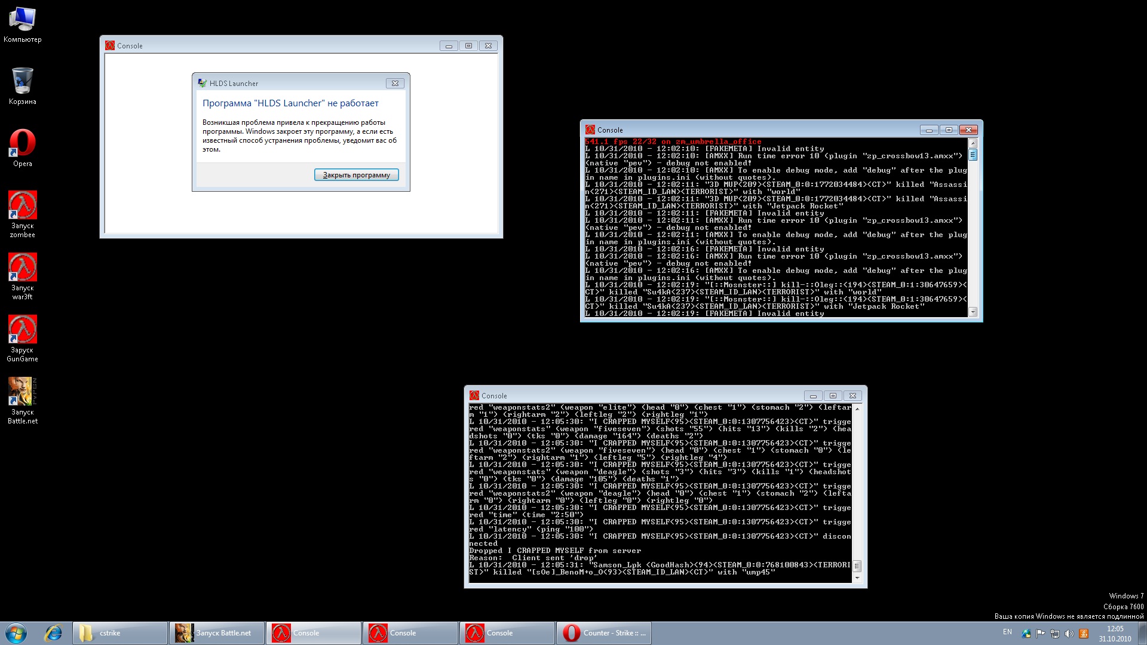The image size is (1147, 645).
Task: Open the orange Java tray icon
Action: click(1084, 634)
